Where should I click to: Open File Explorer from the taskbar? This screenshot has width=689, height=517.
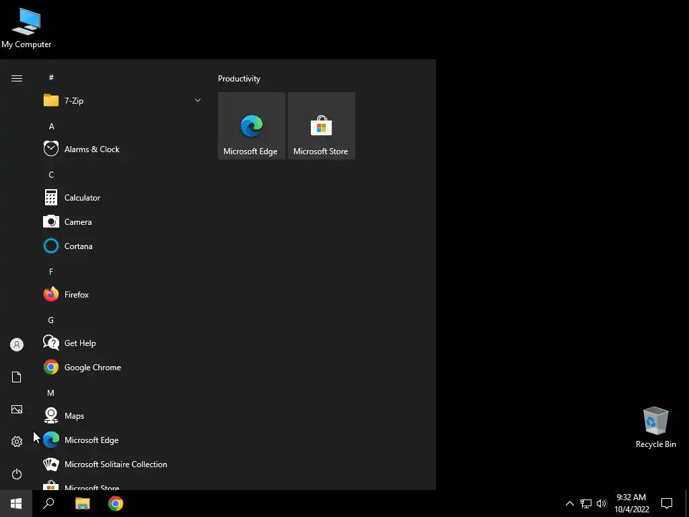[82, 504]
